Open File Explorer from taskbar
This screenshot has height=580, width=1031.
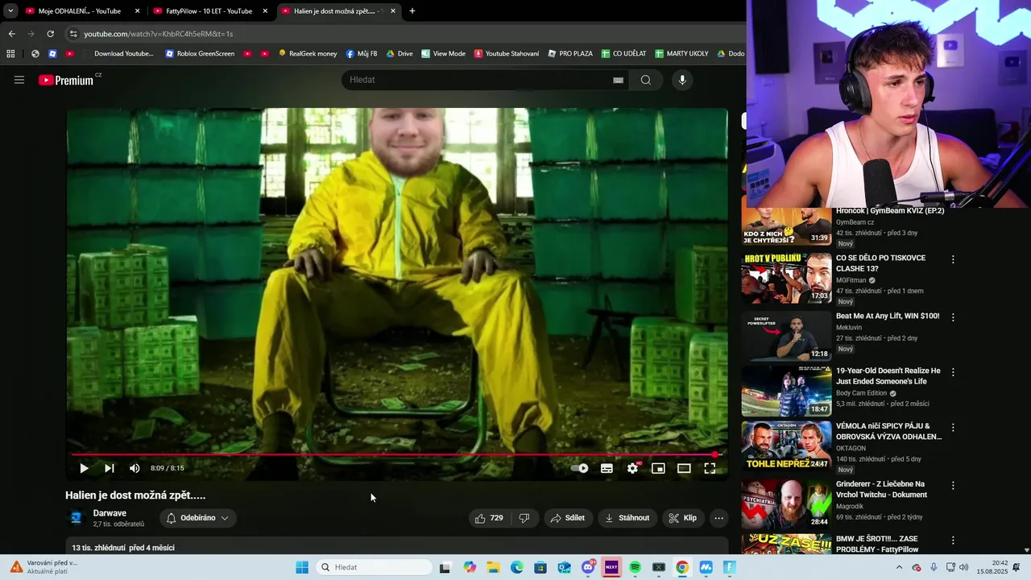pos(493,567)
